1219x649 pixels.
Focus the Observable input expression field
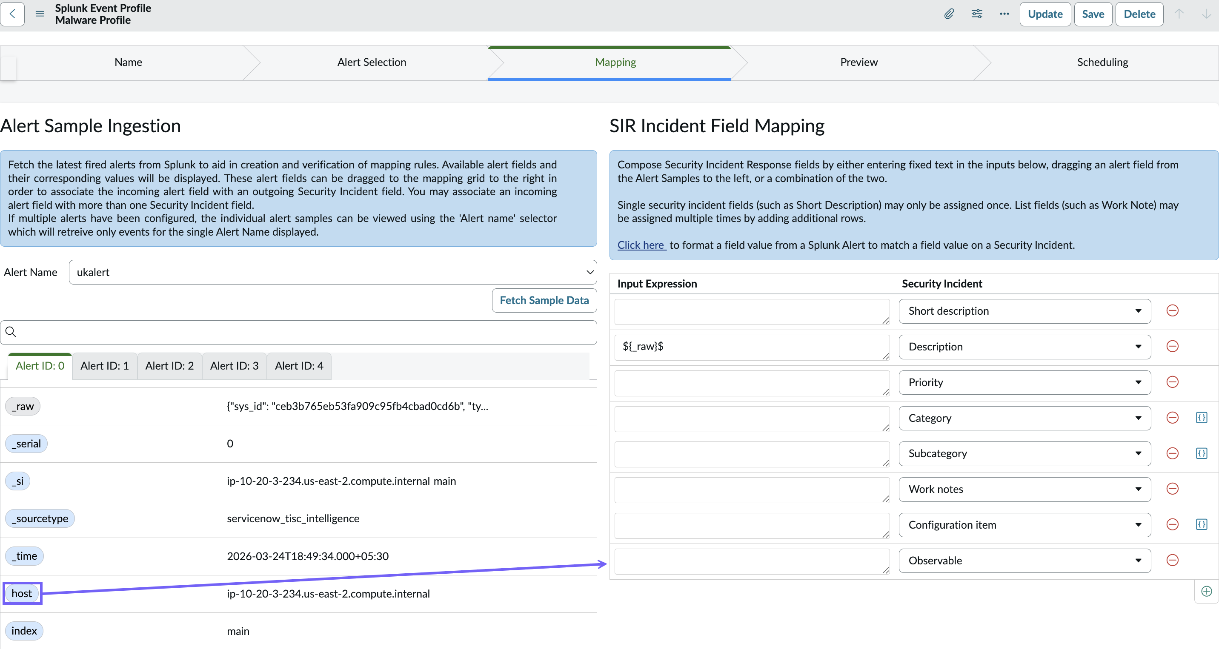coord(752,561)
